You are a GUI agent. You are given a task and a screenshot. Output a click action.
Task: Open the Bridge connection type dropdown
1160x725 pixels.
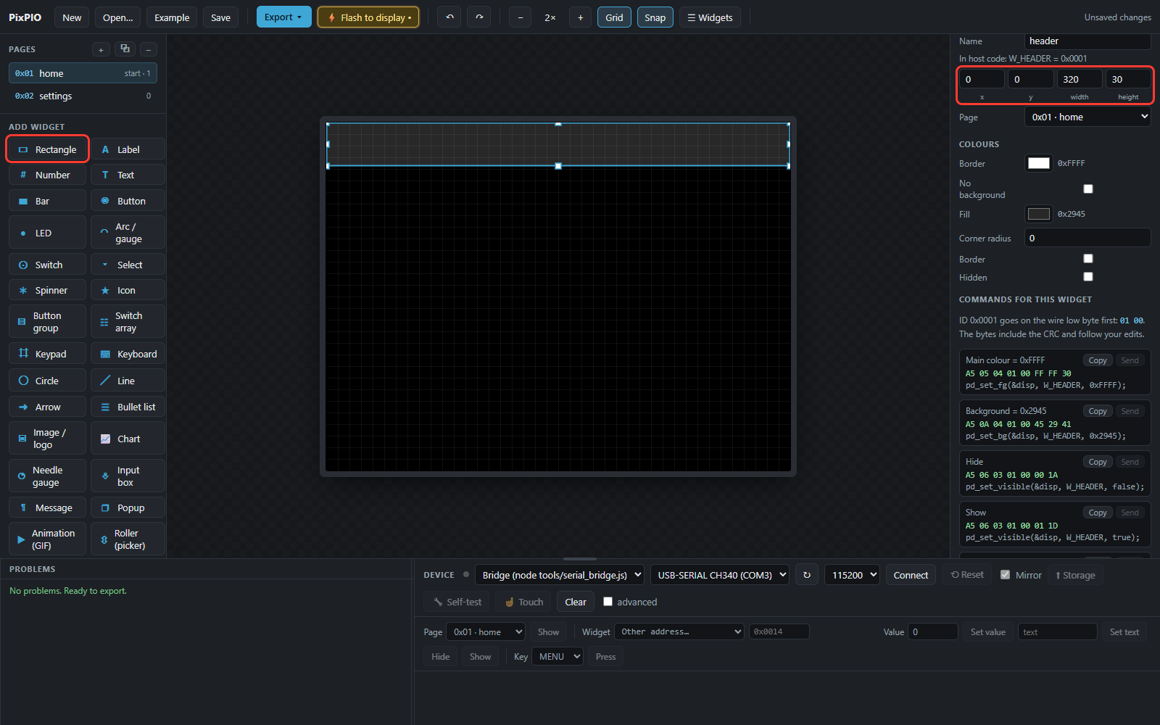(560, 575)
